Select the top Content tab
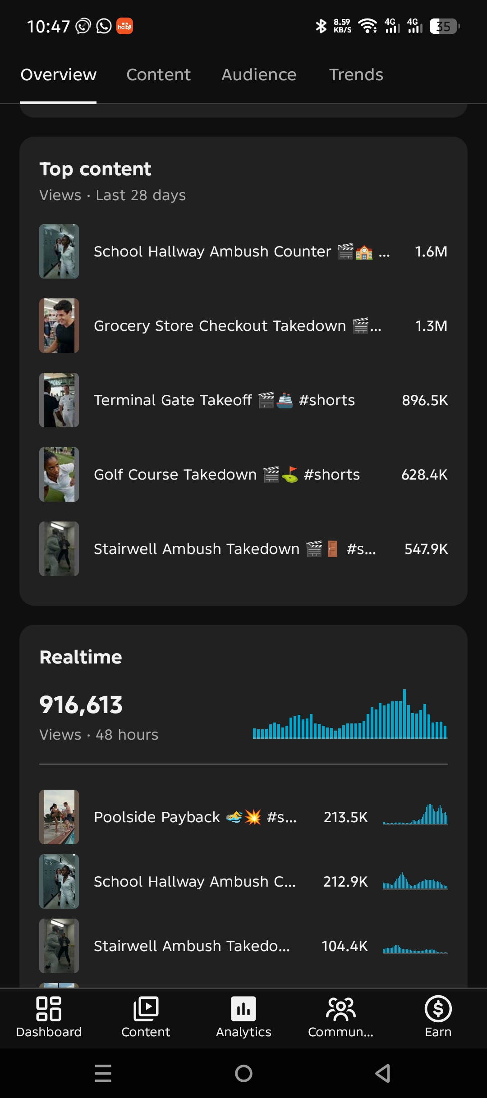This screenshot has width=487, height=1098. [x=158, y=75]
